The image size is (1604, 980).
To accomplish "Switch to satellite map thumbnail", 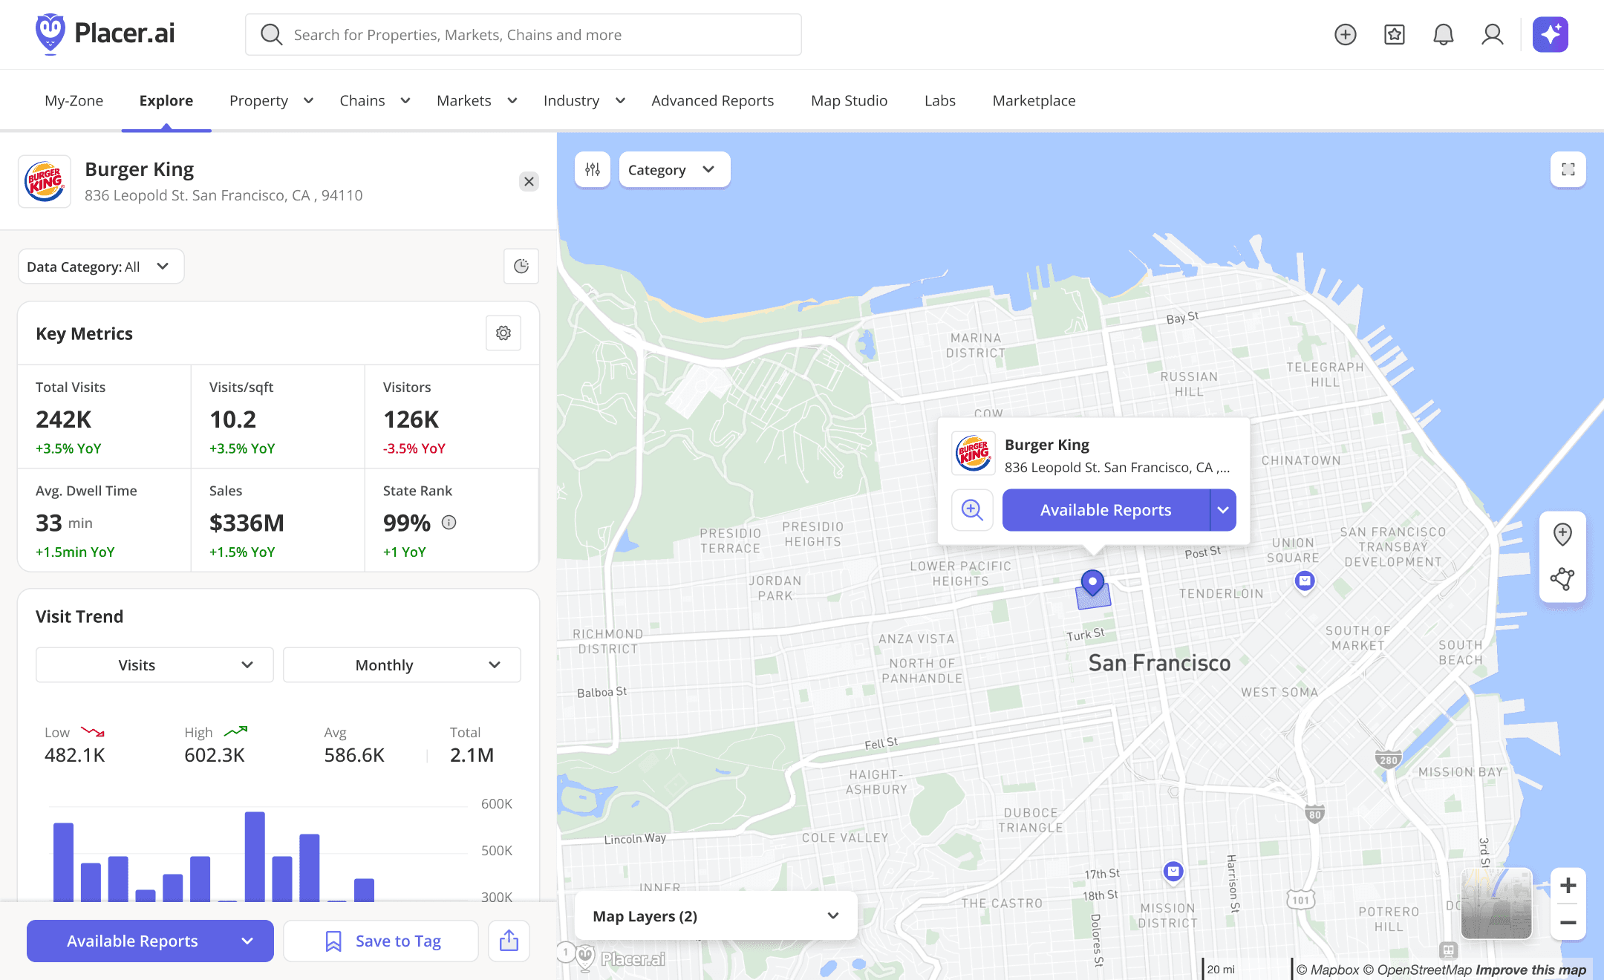I will (x=1496, y=904).
